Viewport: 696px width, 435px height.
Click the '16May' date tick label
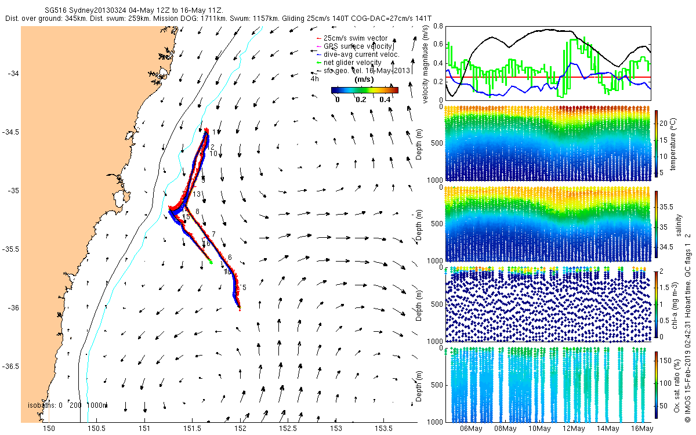[x=643, y=429]
